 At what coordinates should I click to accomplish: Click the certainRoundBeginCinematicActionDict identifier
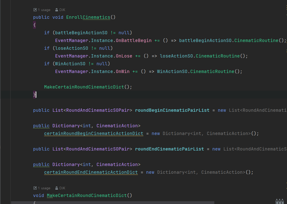tap(94, 133)
